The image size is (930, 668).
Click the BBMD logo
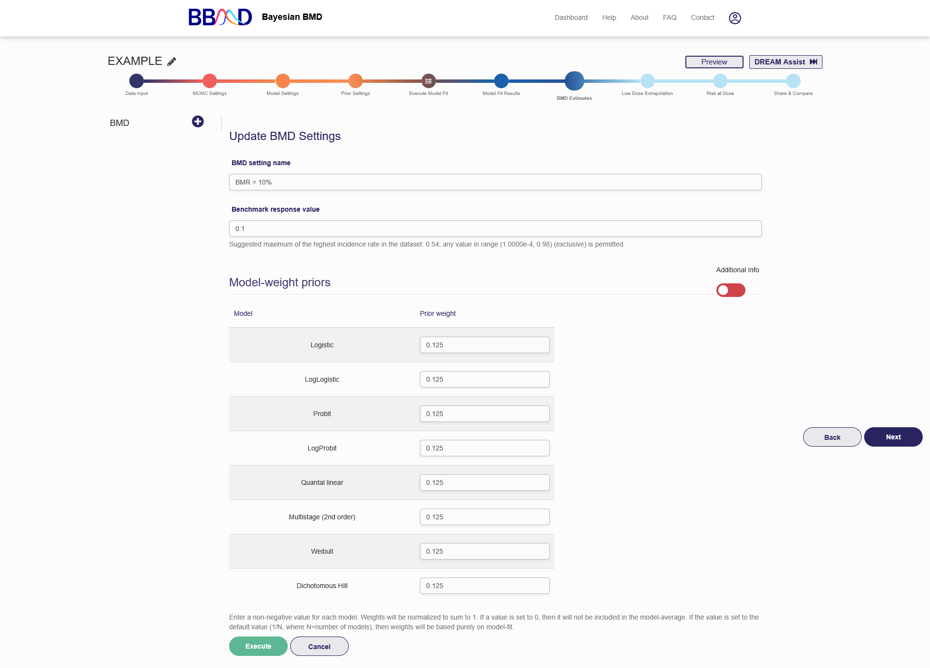click(x=220, y=17)
